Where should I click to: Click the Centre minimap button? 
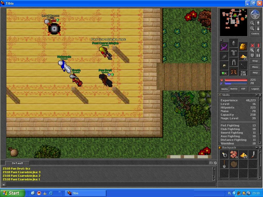[255, 34]
